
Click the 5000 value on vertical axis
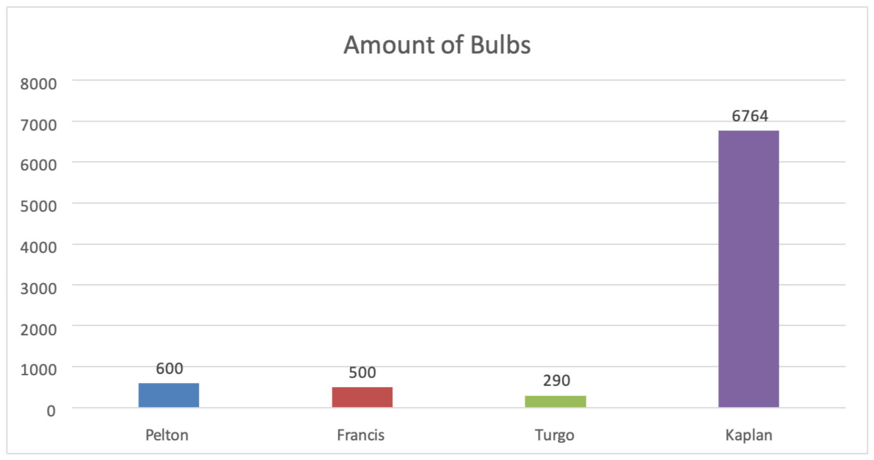(38, 206)
